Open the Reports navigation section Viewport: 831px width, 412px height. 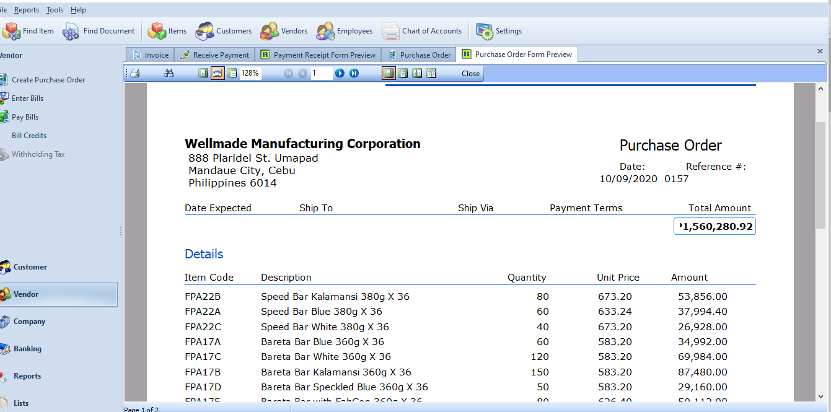[59, 376]
